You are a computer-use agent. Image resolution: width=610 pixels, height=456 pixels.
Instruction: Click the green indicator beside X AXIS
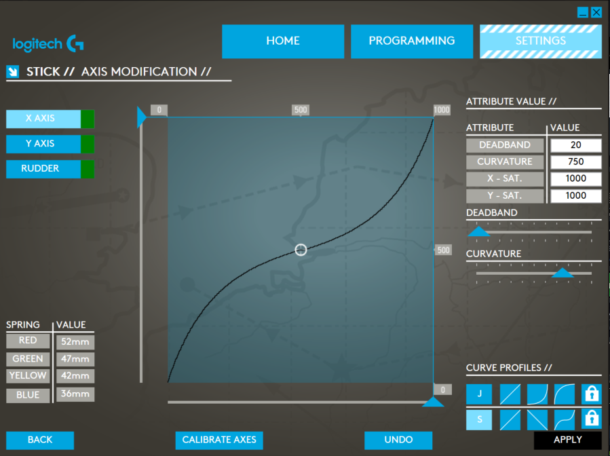(88, 119)
